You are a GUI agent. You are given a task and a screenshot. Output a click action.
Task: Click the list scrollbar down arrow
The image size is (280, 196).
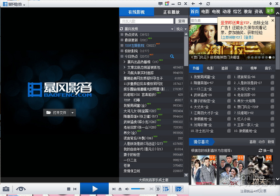point(186,175)
